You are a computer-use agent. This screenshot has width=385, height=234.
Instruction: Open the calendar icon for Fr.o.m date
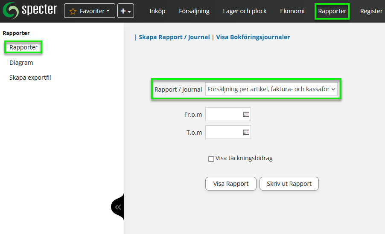[246, 114]
